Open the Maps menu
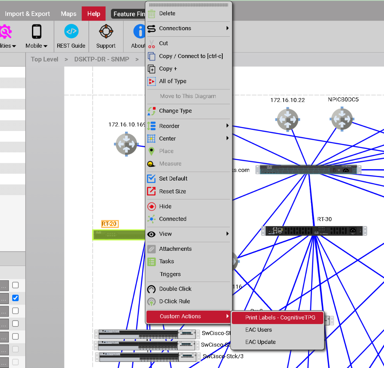 pos(69,14)
